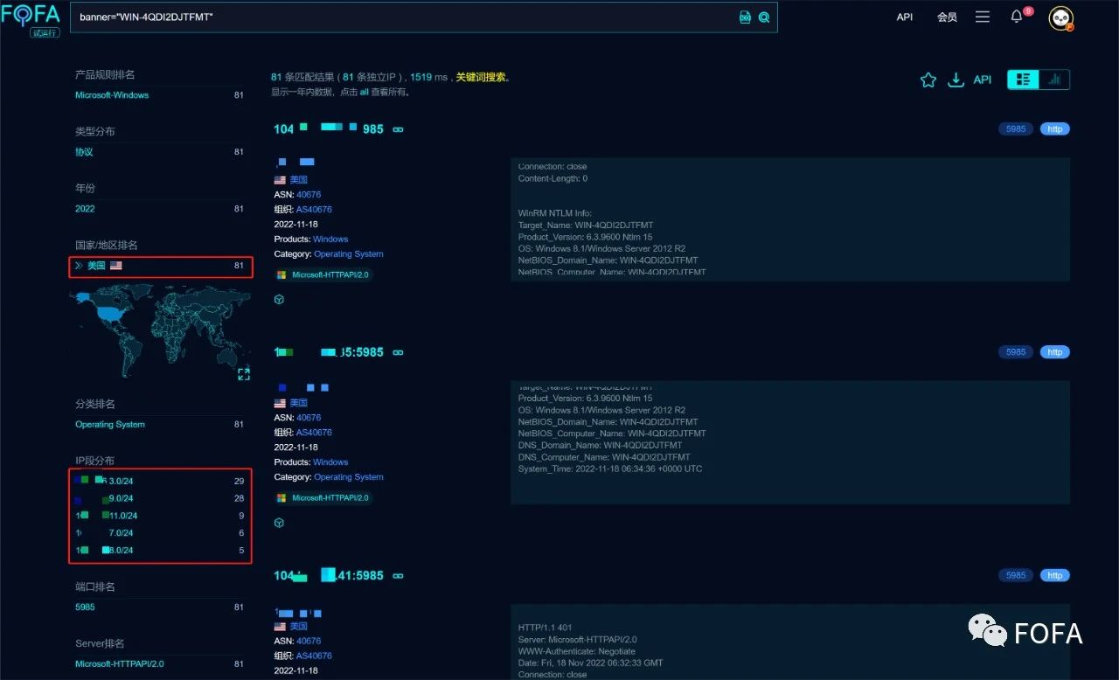The image size is (1119, 680).
Task: Click link icon beside second result 5:5985
Action: tap(398, 352)
